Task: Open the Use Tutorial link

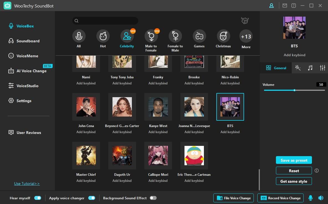Action: tap(27, 184)
